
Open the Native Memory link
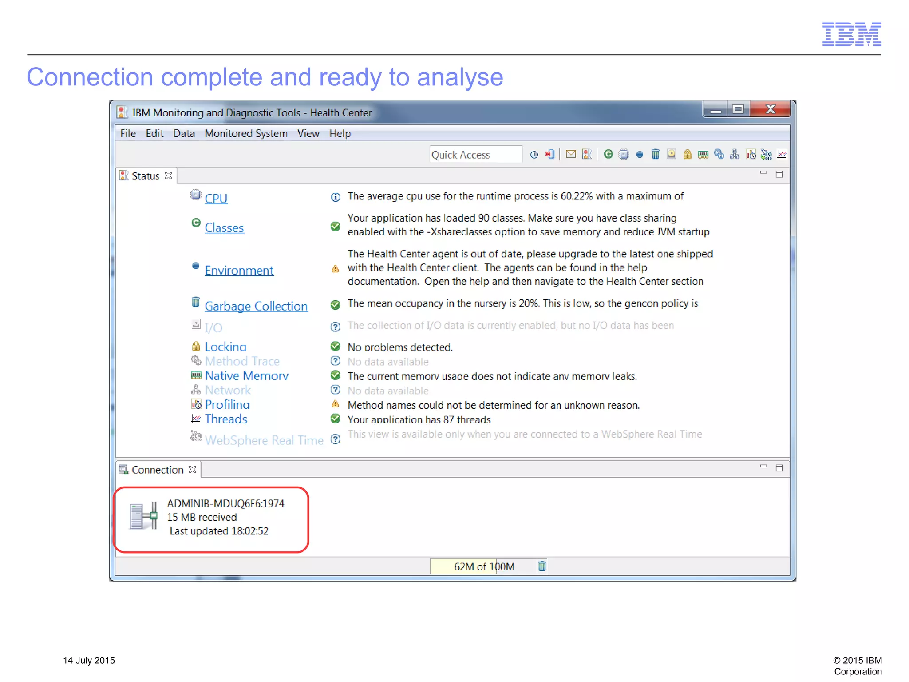(247, 375)
